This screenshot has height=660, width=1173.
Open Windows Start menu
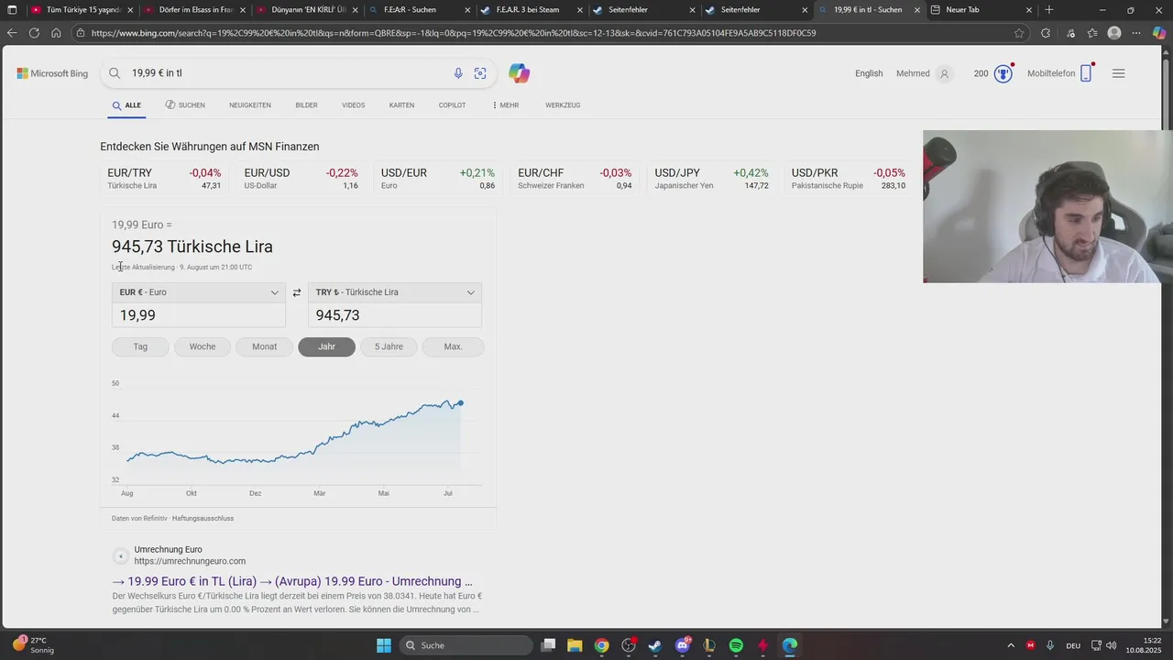click(x=384, y=645)
